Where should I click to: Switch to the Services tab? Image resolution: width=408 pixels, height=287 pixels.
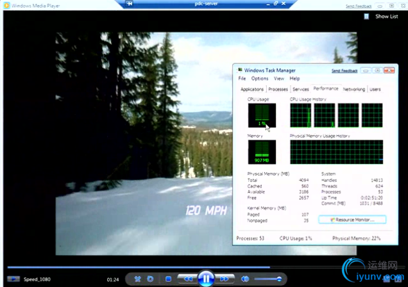pyautogui.click(x=300, y=89)
